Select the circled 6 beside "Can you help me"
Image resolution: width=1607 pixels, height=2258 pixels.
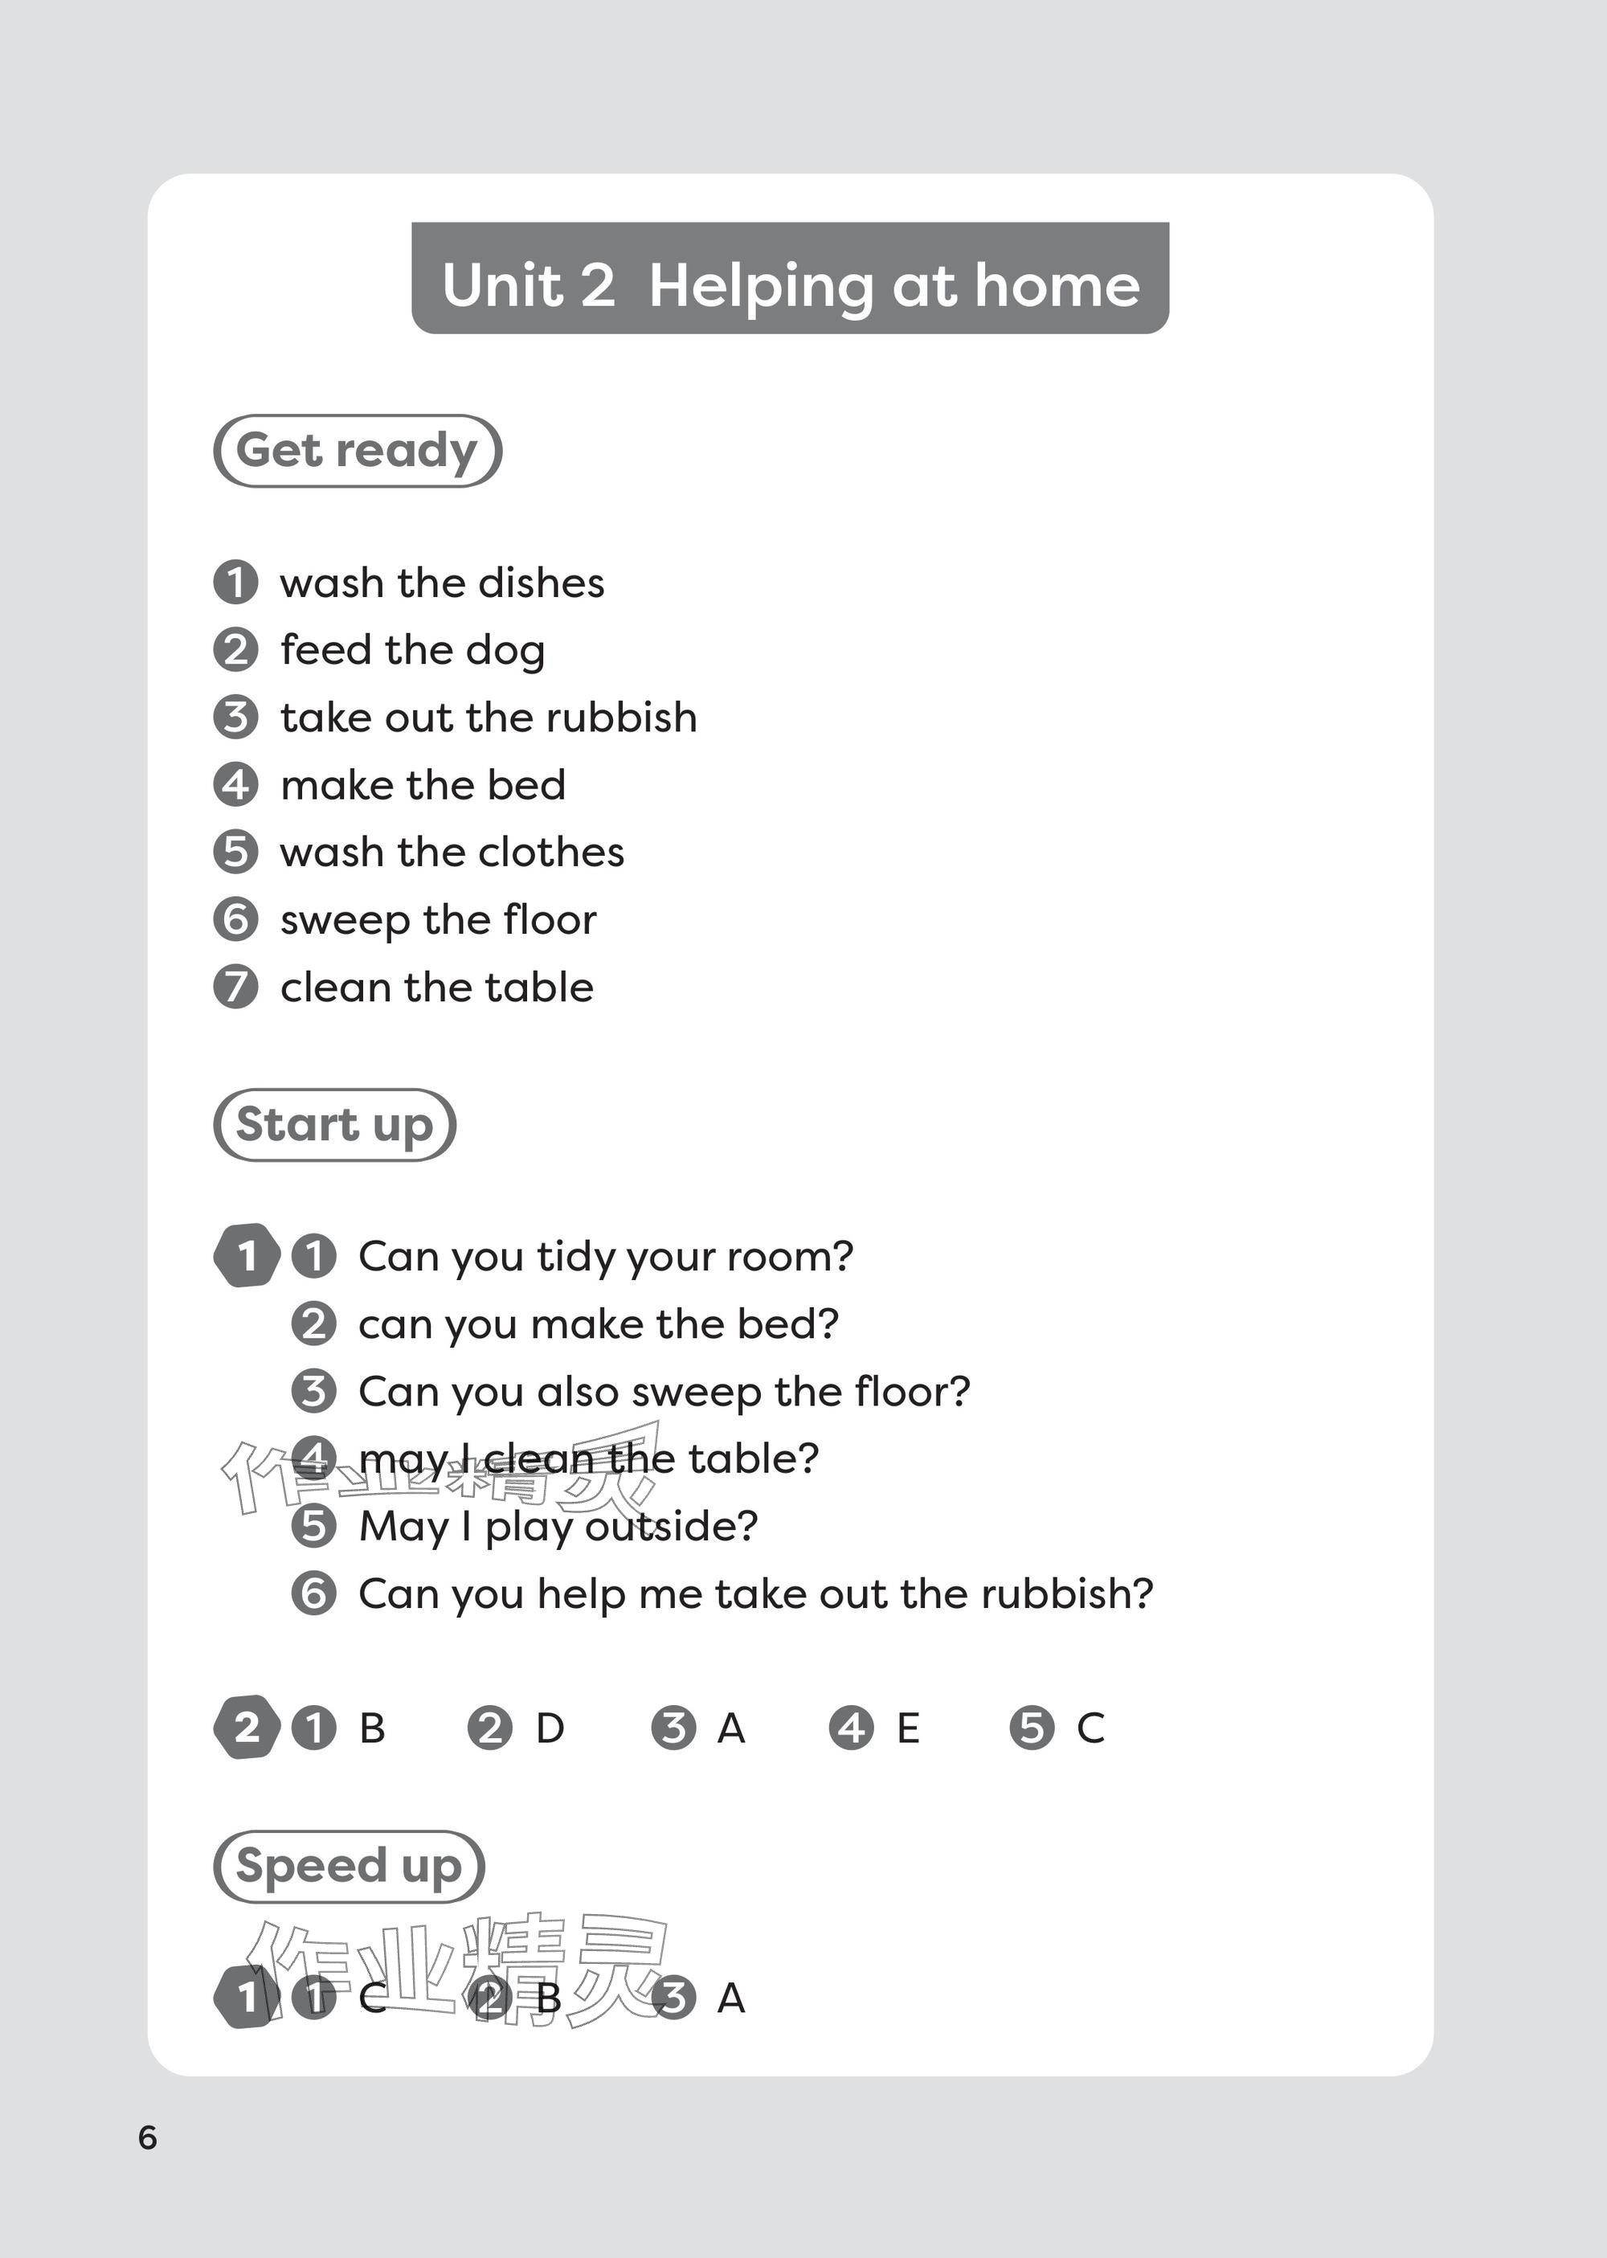pos(313,1593)
